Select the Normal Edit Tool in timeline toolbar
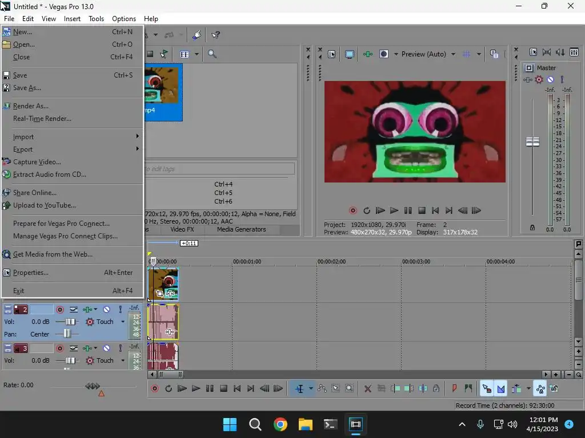 pos(299,388)
